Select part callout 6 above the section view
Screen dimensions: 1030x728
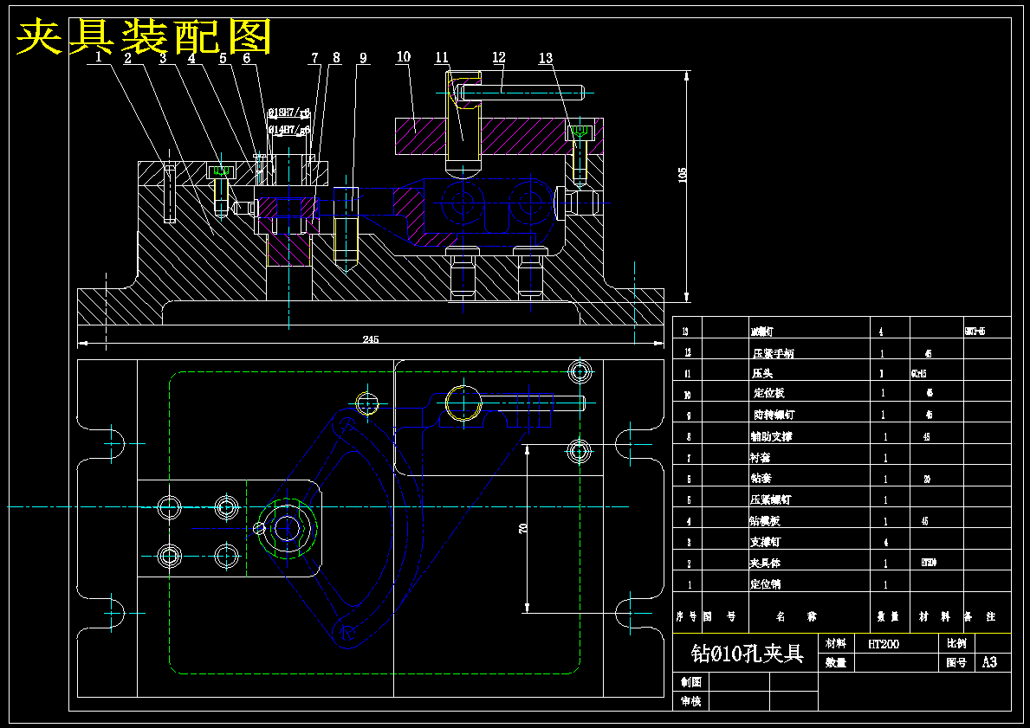point(246,58)
